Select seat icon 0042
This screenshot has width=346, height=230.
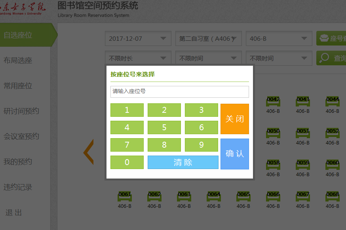tap(273, 102)
